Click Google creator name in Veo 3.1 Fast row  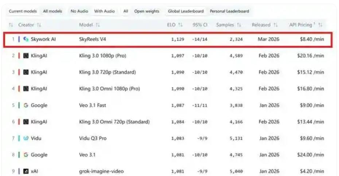(x=39, y=105)
